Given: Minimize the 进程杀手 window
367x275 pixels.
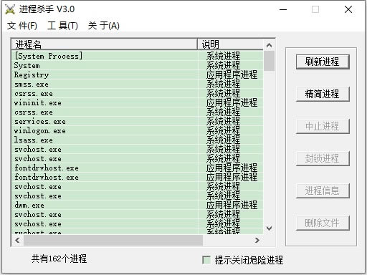Looking at the screenshot, I should [283, 9].
